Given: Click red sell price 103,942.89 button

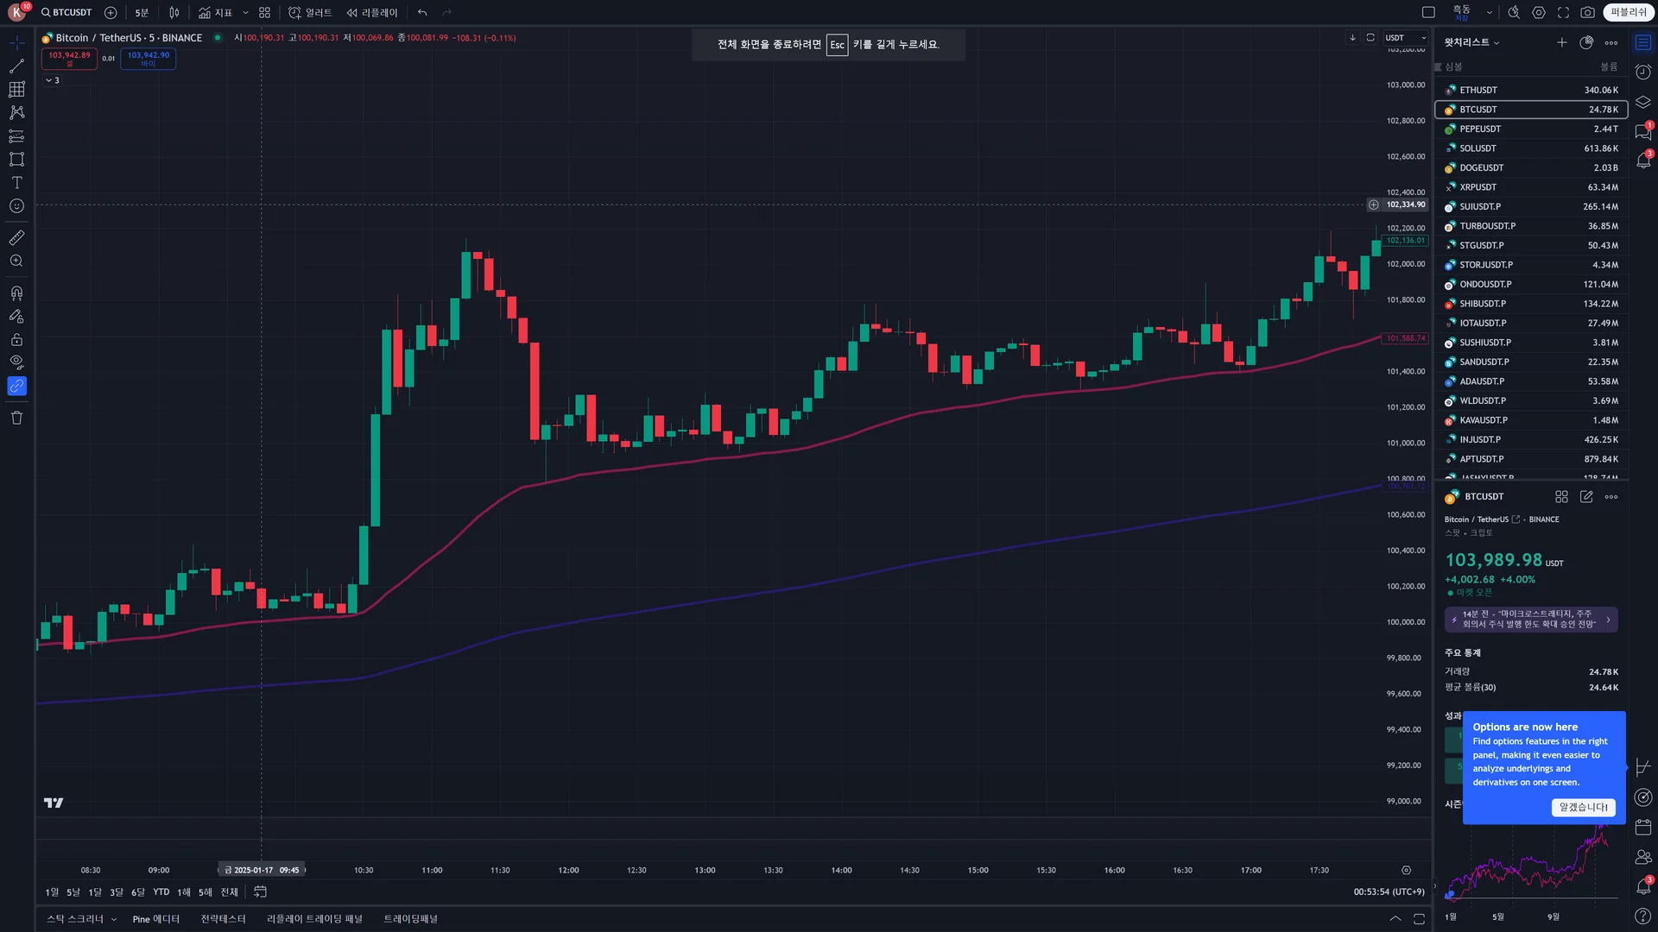Looking at the screenshot, I should [x=69, y=59].
